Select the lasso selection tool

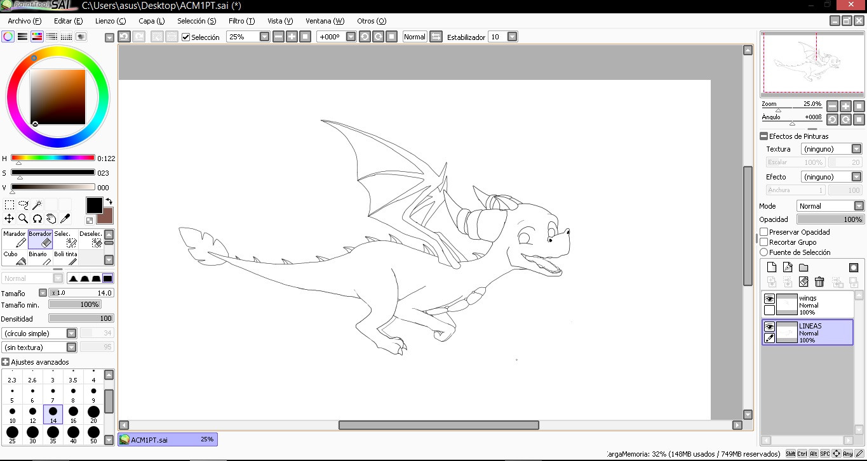click(x=24, y=205)
